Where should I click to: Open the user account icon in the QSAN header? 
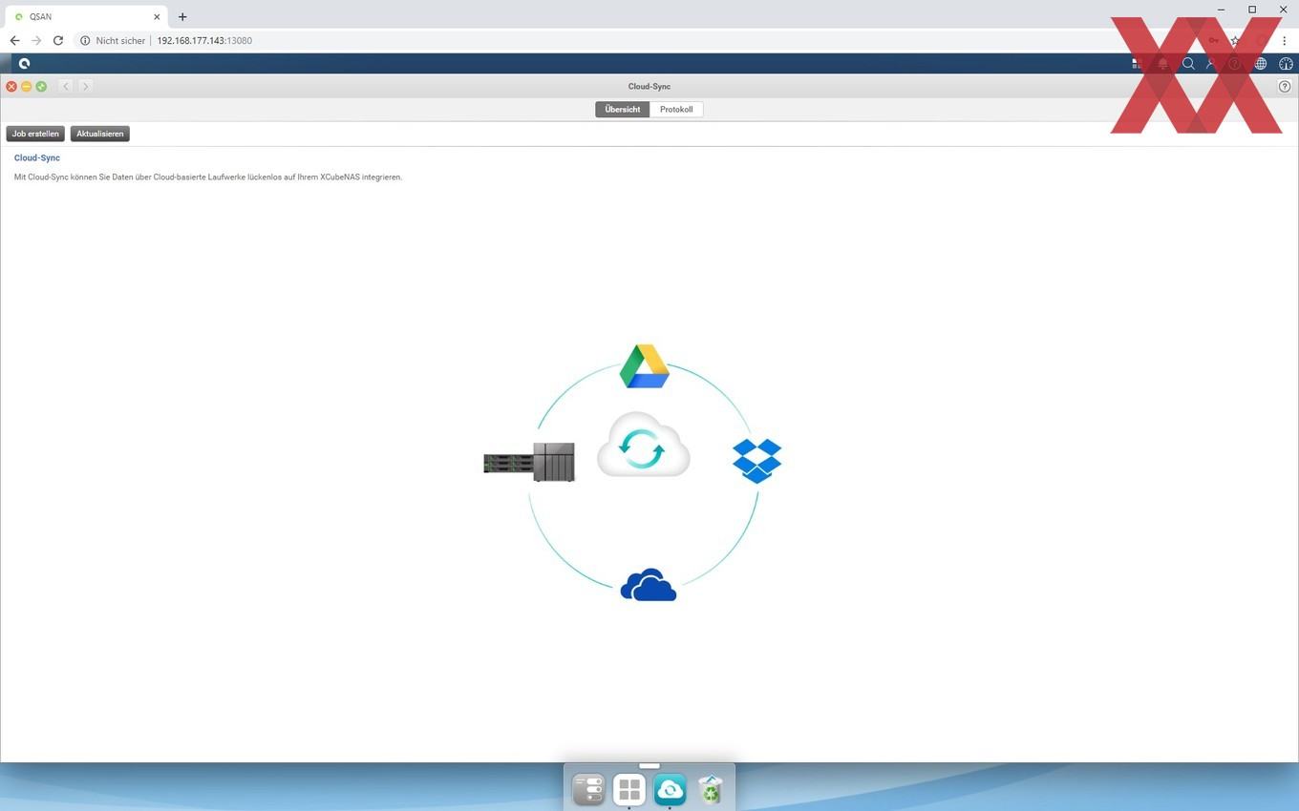pos(1211,64)
